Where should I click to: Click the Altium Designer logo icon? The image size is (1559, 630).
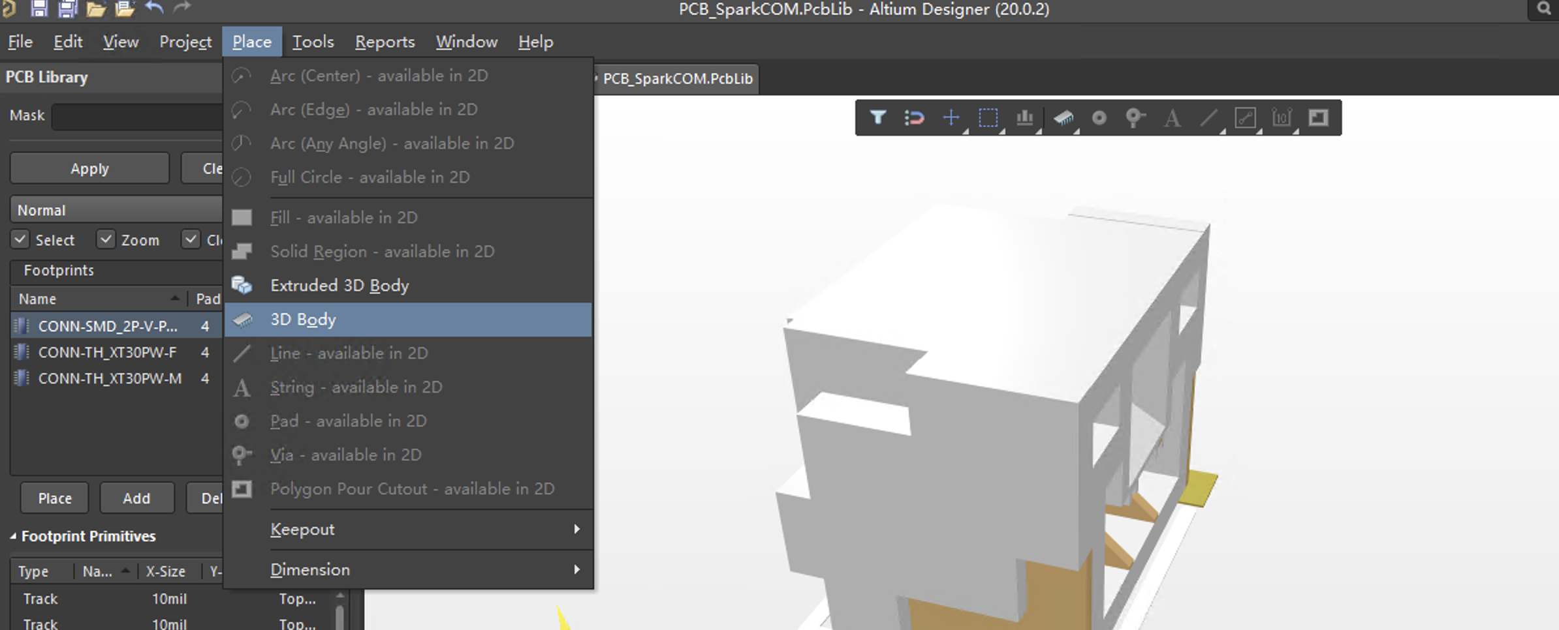point(8,8)
